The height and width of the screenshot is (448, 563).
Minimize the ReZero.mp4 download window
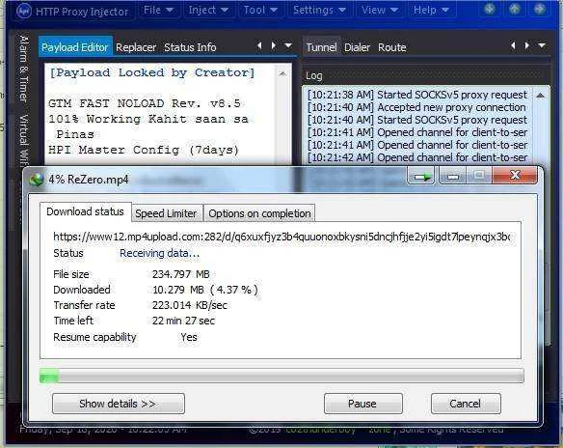(x=452, y=176)
